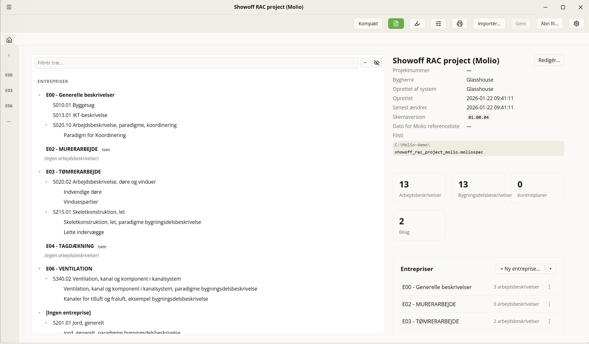The width and height of the screenshot is (589, 344).
Task: Click the 2 Bilag stat card
Action: 419,225
